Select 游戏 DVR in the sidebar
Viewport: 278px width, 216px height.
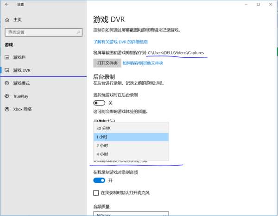pyautogui.click(x=43, y=70)
